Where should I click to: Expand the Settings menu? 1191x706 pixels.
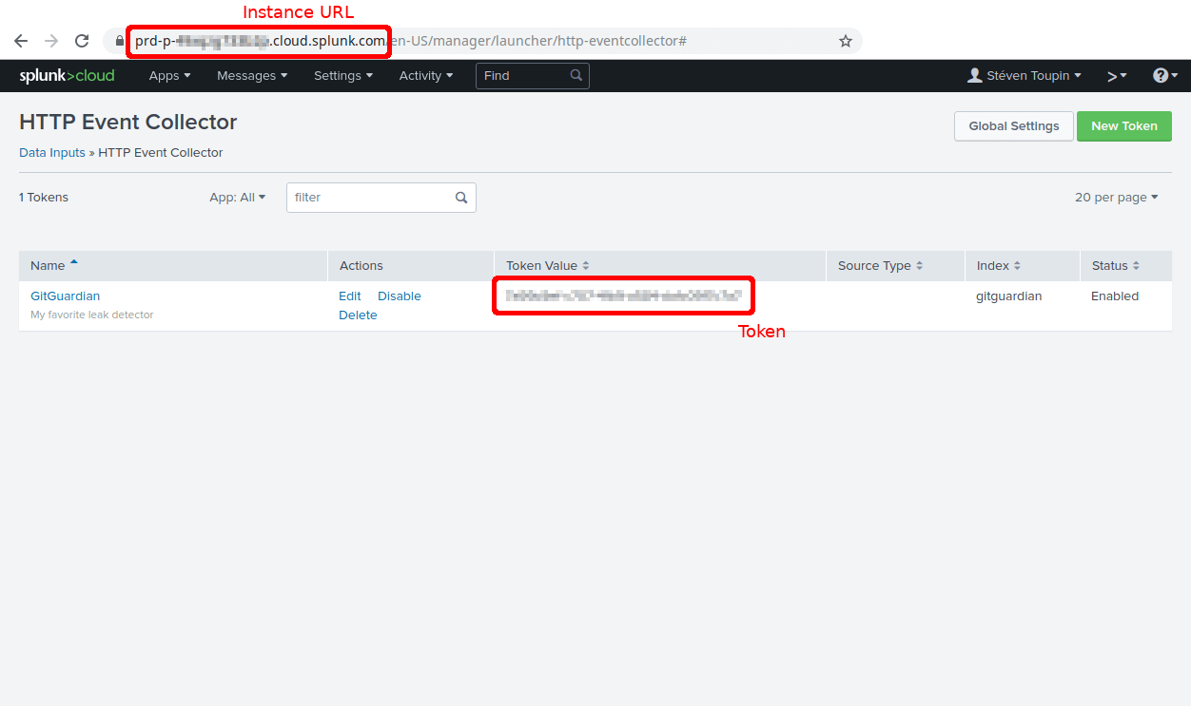[343, 75]
